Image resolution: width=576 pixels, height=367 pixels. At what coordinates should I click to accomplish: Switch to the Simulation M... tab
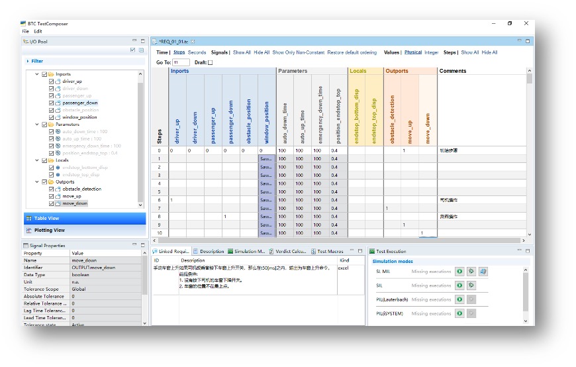[x=246, y=251]
